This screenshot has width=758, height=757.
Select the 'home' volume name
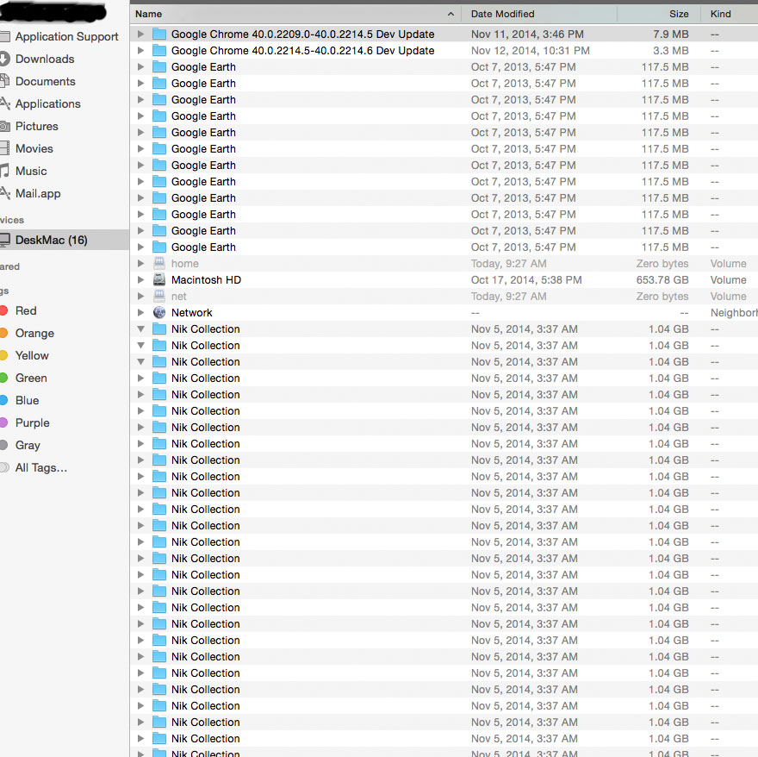[184, 263]
